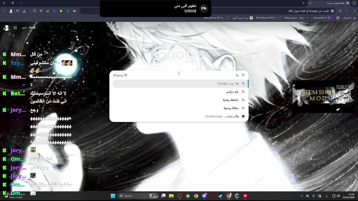Image resolution: width=358 pixels, height=201 pixels.
Task: Open the صور images link
Action: pyautogui.click(x=24, y=28)
